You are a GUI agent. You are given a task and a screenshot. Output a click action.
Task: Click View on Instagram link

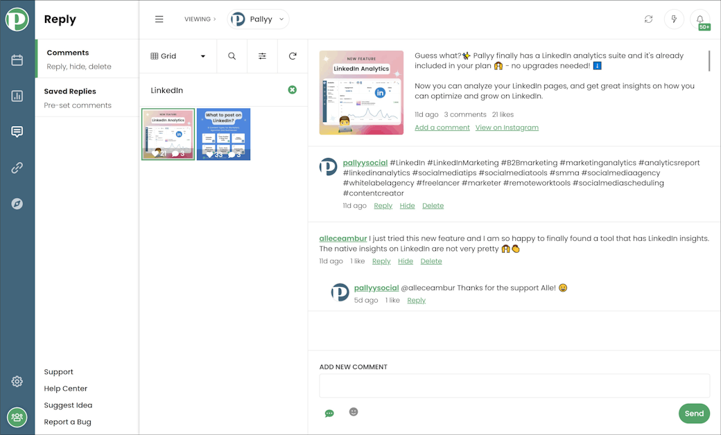[507, 127]
